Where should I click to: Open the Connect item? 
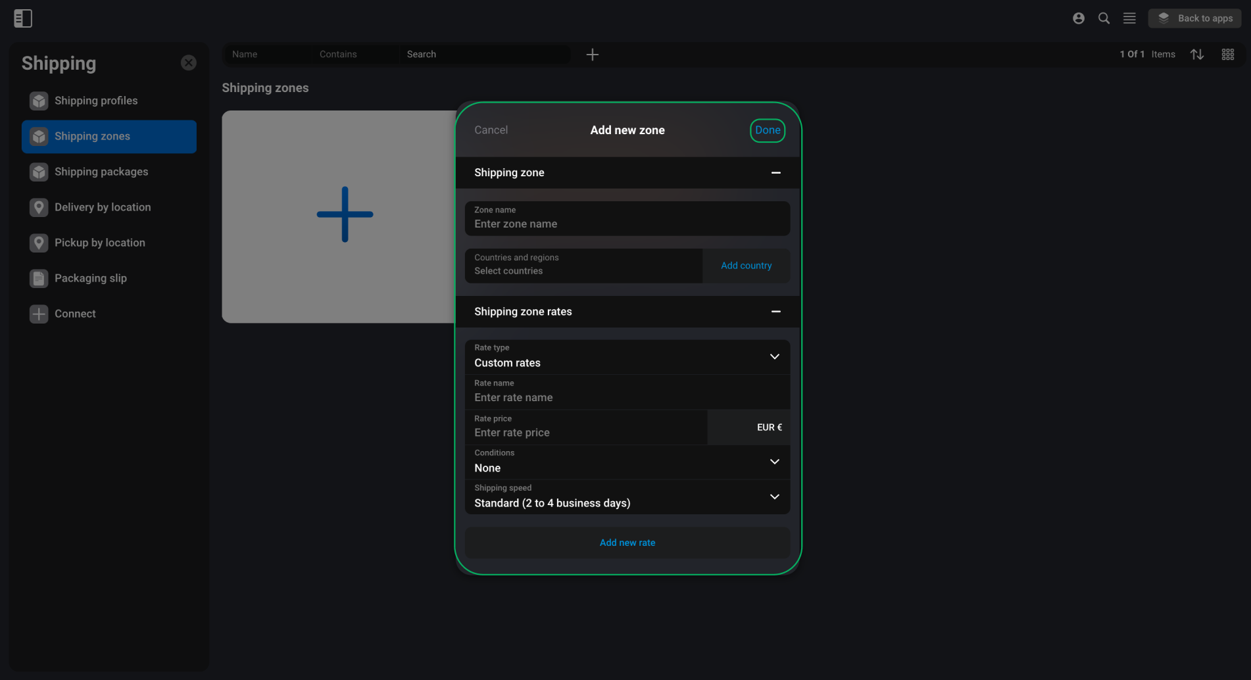tap(109, 314)
